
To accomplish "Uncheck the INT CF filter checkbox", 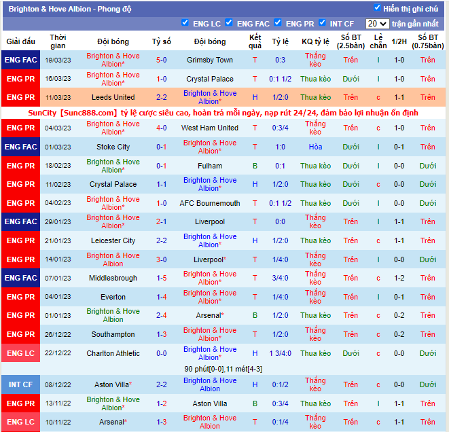I will pyautogui.click(x=322, y=23).
